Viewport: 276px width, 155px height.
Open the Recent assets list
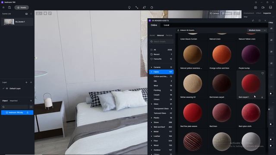[x=161, y=54]
